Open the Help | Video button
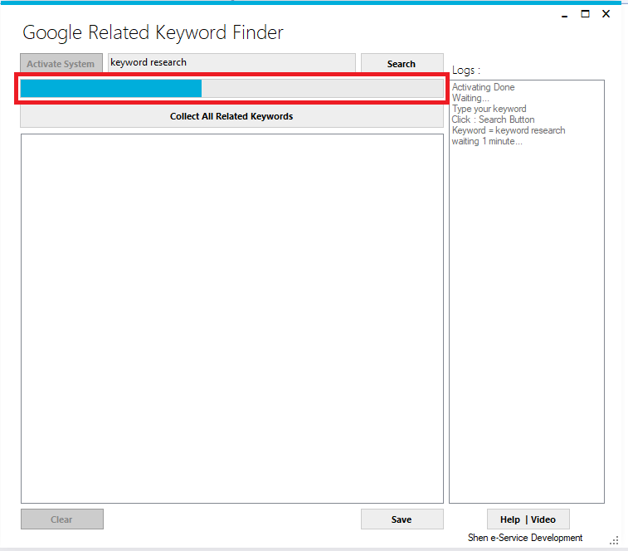628x551 pixels. 528,519
